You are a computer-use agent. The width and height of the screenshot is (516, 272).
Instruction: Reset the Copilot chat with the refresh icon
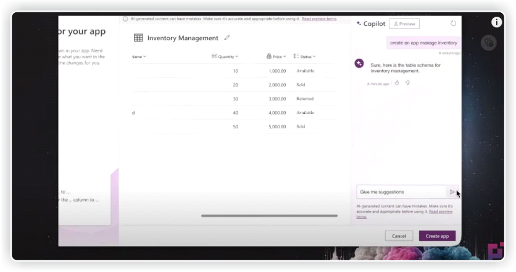coord(453,23)
